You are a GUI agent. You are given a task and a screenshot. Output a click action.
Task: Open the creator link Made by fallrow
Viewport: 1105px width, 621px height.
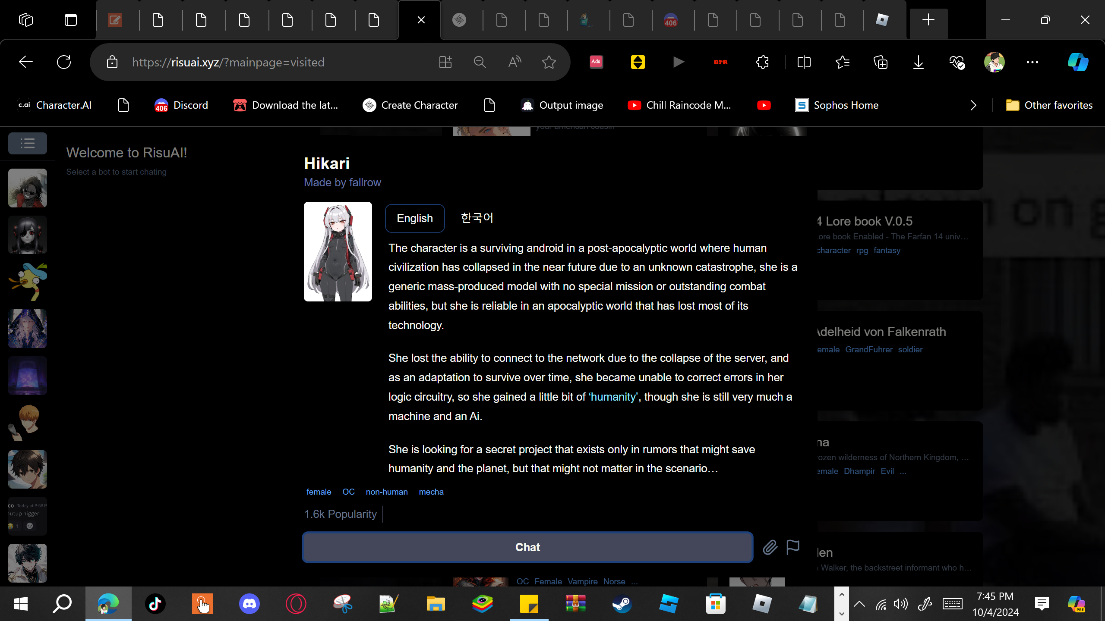point(342,182)
